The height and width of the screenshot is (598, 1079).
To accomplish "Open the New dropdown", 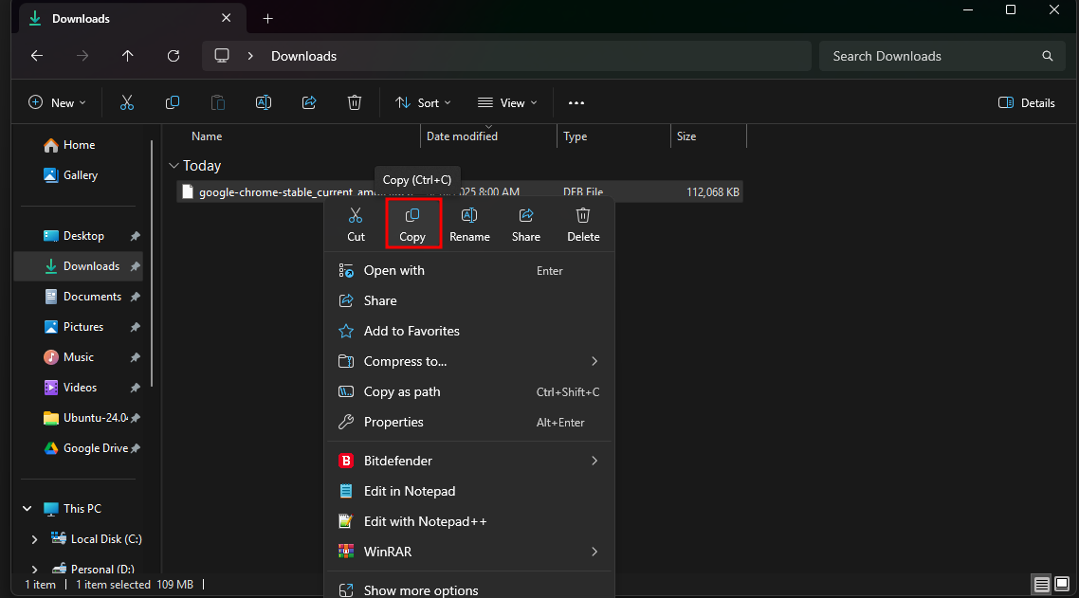I will click(x=57, y=102).
